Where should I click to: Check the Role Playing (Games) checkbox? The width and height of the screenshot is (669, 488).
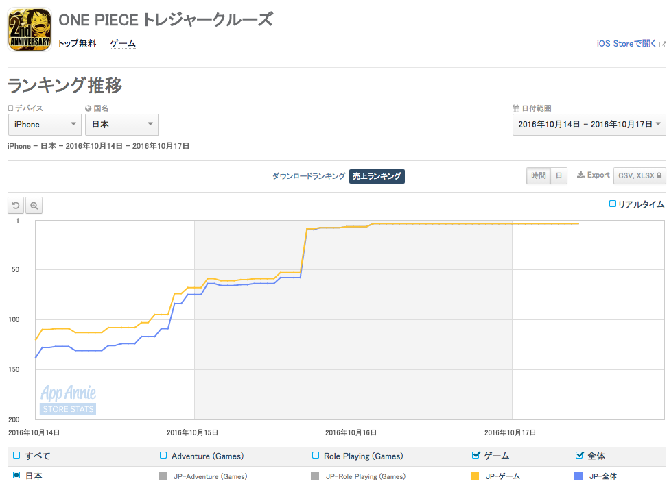tap(316, 455)
